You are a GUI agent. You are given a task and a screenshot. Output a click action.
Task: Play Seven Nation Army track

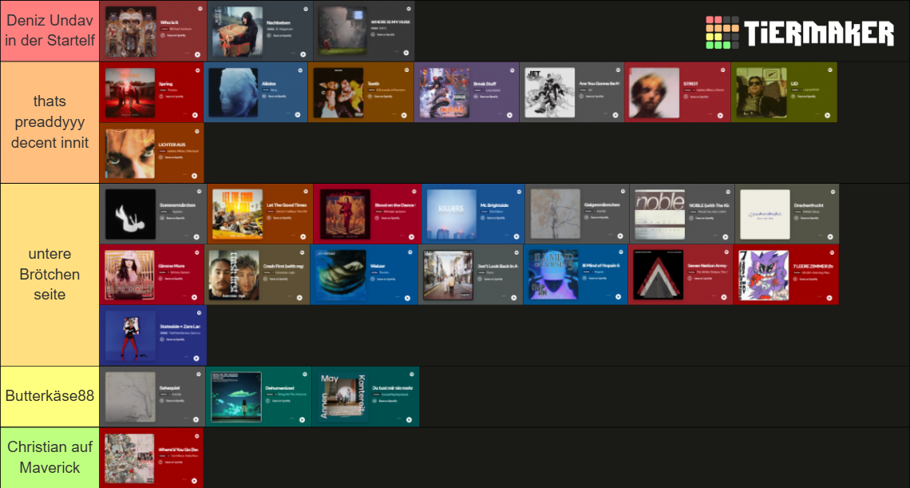tap(723, 298)
